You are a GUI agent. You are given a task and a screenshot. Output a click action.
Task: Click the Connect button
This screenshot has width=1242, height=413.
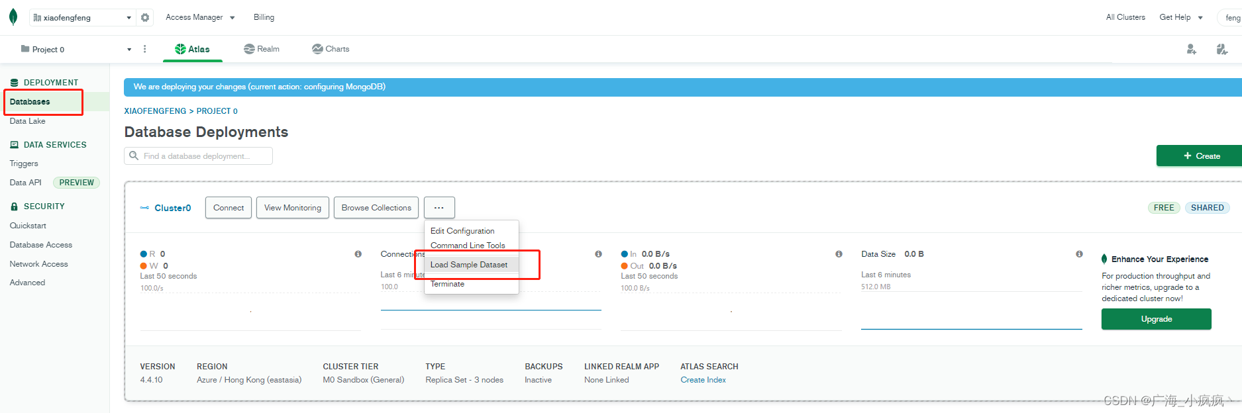click(x=229, y=208)
